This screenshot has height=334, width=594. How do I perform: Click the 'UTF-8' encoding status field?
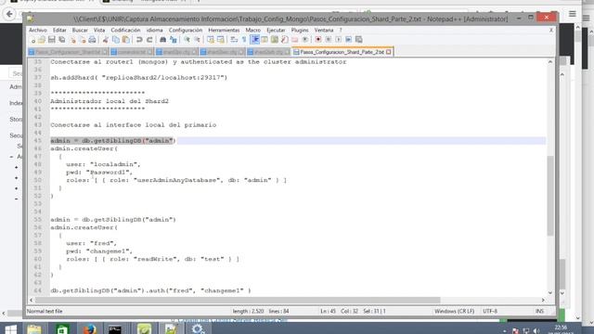490,311
